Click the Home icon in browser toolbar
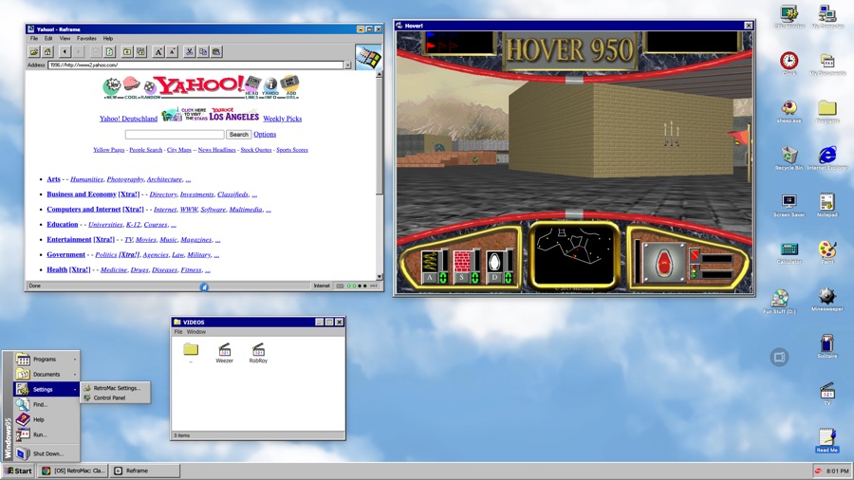The width and height of the screenshot is (854, 480). 48,52
